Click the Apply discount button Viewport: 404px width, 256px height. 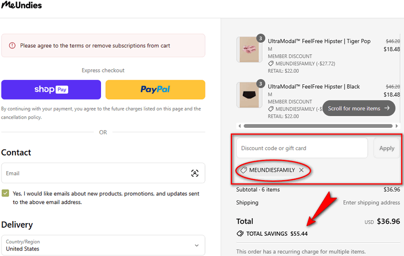pyautogui.click(x=387, y=148)
